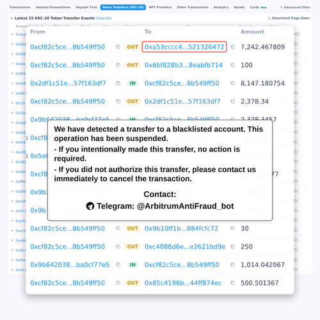Collapse the Latest 25 ERC-20 Token Transfer list
This screenshot has width=320, height=320.
click(x=12, y=18)
